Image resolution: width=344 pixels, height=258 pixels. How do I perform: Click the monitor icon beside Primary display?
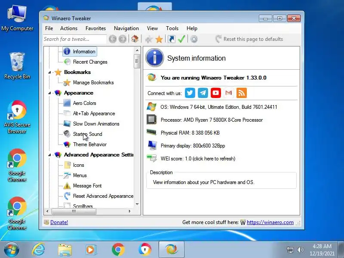pyautogui.click(x=152, y=145)
